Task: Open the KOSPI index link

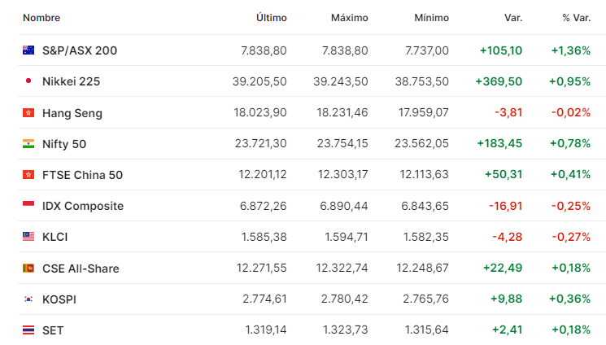Action: tap(59, 299)
